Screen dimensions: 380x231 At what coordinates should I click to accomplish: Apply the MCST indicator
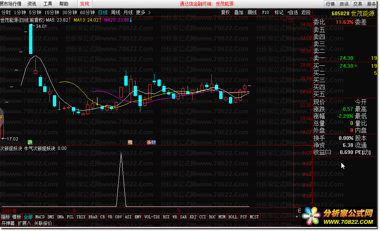coord(254,217)
